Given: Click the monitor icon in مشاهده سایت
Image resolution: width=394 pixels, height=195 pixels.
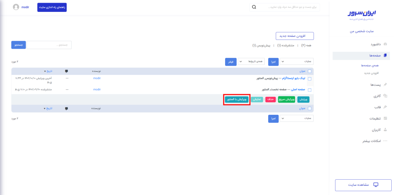Looking at the screenshot, I should pyautogui.click(x=376, y=185).
